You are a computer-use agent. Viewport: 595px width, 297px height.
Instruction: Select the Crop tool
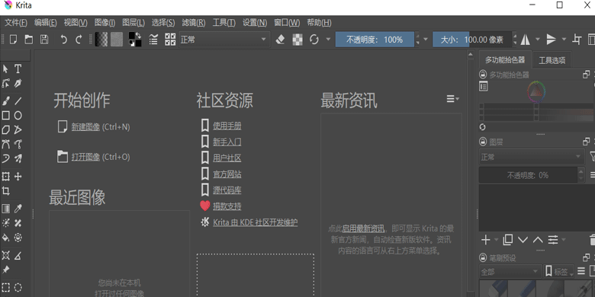[5, 190]
